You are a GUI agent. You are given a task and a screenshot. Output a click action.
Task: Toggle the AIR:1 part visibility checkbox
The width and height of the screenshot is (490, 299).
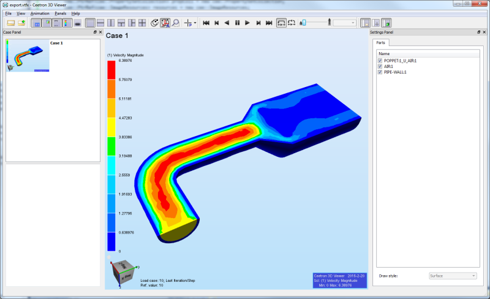[380, 66]
